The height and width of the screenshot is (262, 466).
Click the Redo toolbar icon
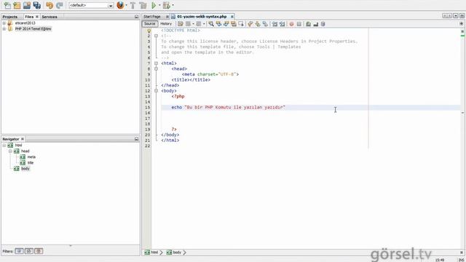(60, 5)
